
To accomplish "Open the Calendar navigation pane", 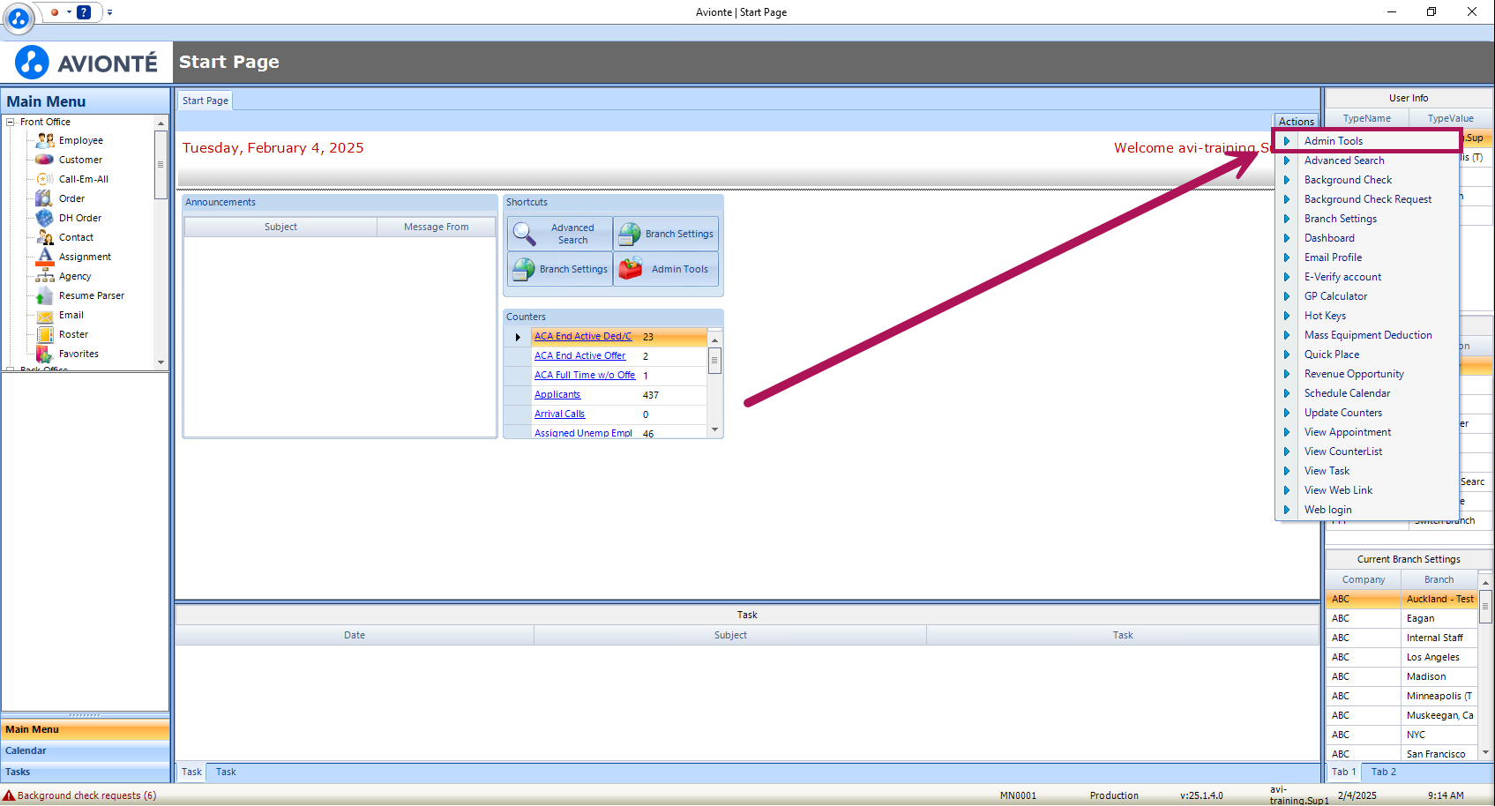I will point(86,750).
